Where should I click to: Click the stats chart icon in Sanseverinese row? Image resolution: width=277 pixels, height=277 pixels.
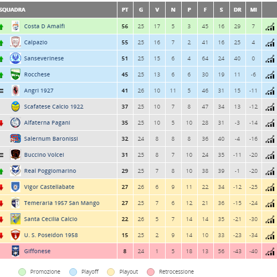pyautogui.click(x=270, y=59)
